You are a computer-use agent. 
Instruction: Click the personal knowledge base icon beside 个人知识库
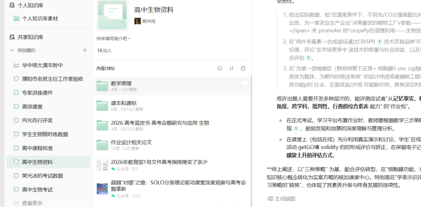click(12, 5)
